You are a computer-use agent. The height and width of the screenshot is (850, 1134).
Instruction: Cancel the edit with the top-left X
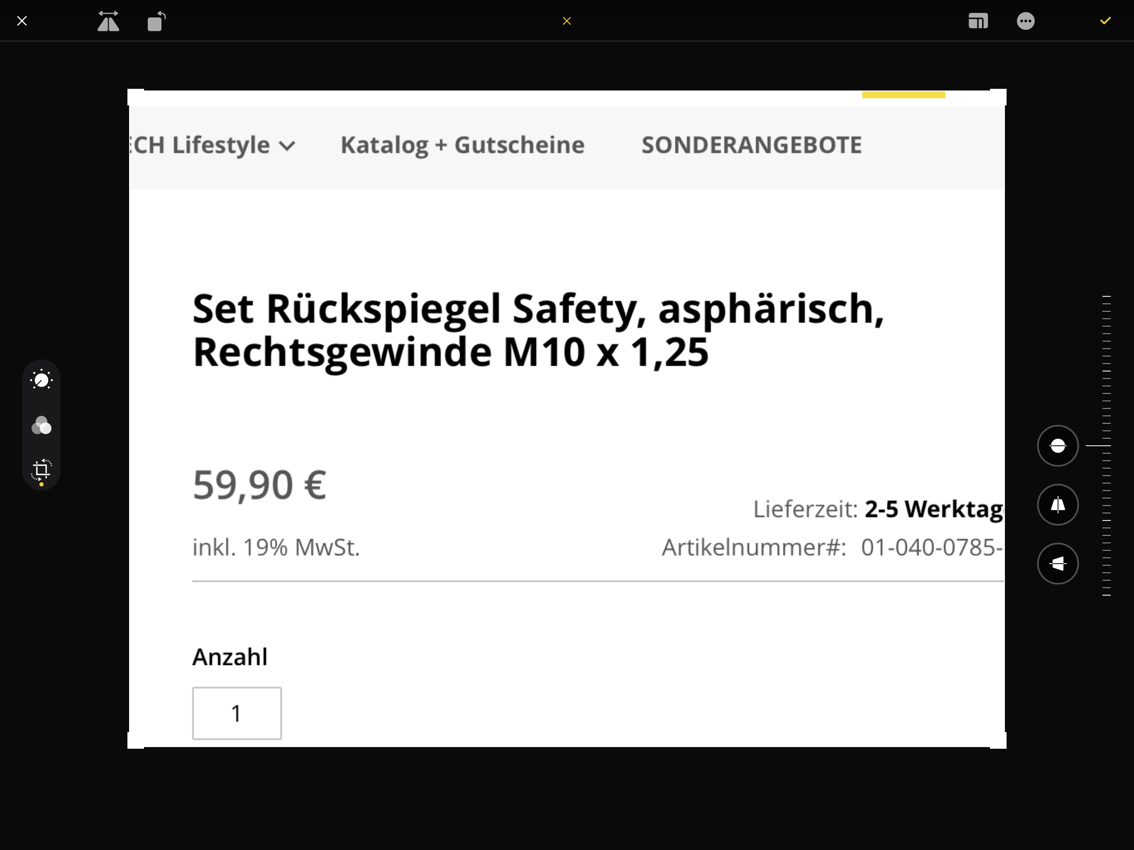(22, 21)
